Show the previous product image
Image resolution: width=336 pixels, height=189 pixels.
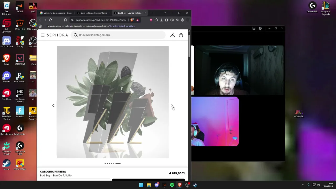53,106
